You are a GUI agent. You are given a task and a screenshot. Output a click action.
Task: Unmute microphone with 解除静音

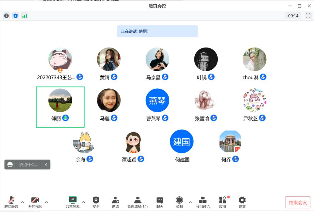tap(11, 202)
